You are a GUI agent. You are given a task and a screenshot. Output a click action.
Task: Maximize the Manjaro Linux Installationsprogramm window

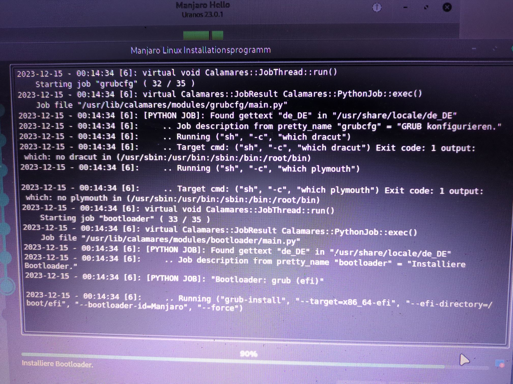coord(495,48)
